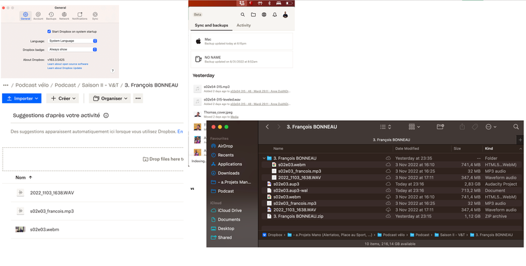Click the Bluetooth icon in menu bar
This screenshot has width=526, height=266.
269,3
